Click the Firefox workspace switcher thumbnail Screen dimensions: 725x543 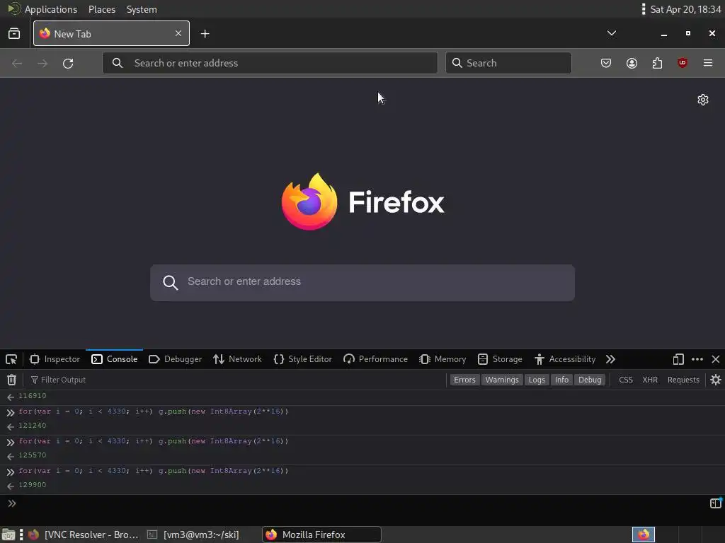pos(644,535)
